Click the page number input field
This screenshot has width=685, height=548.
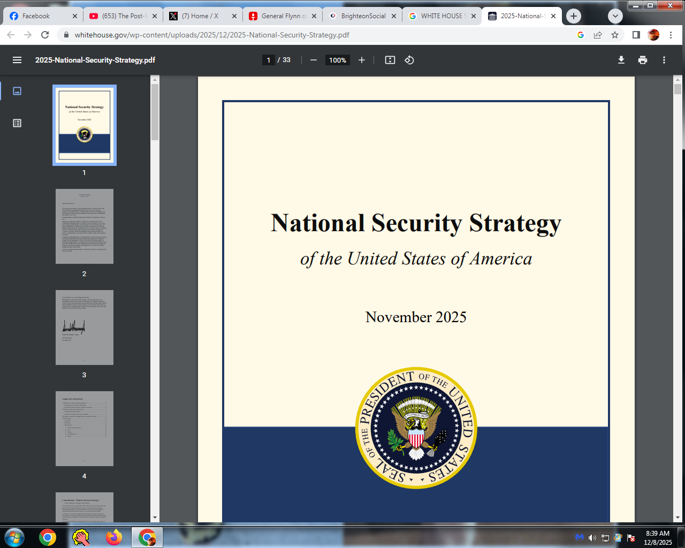pos(269,60)
